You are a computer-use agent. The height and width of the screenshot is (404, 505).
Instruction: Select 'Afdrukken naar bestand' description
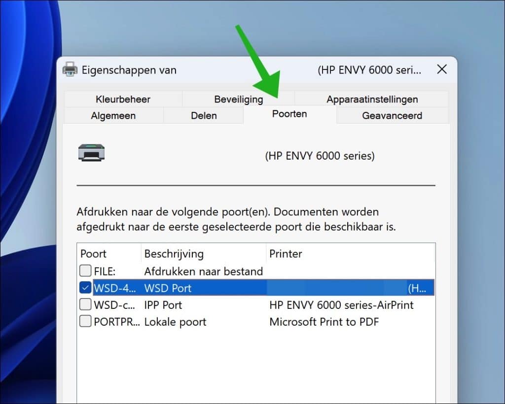pos(204,271)
